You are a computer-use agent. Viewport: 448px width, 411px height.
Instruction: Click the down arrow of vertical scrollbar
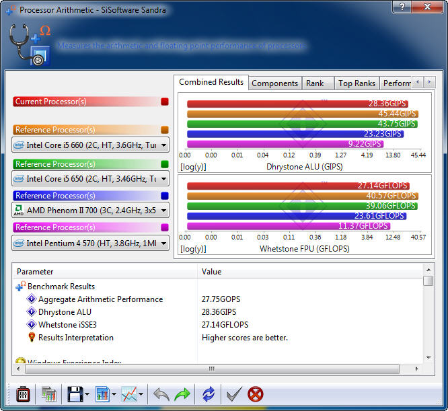tap(428, 358)
